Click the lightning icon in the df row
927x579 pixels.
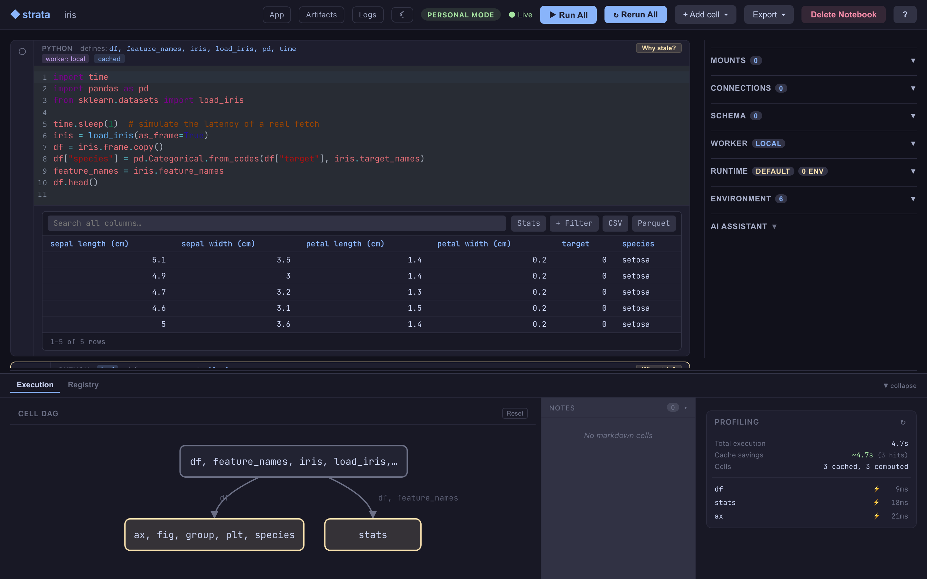click(x=876, y=489)
